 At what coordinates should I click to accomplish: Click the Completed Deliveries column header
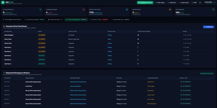tap(144, 31)
